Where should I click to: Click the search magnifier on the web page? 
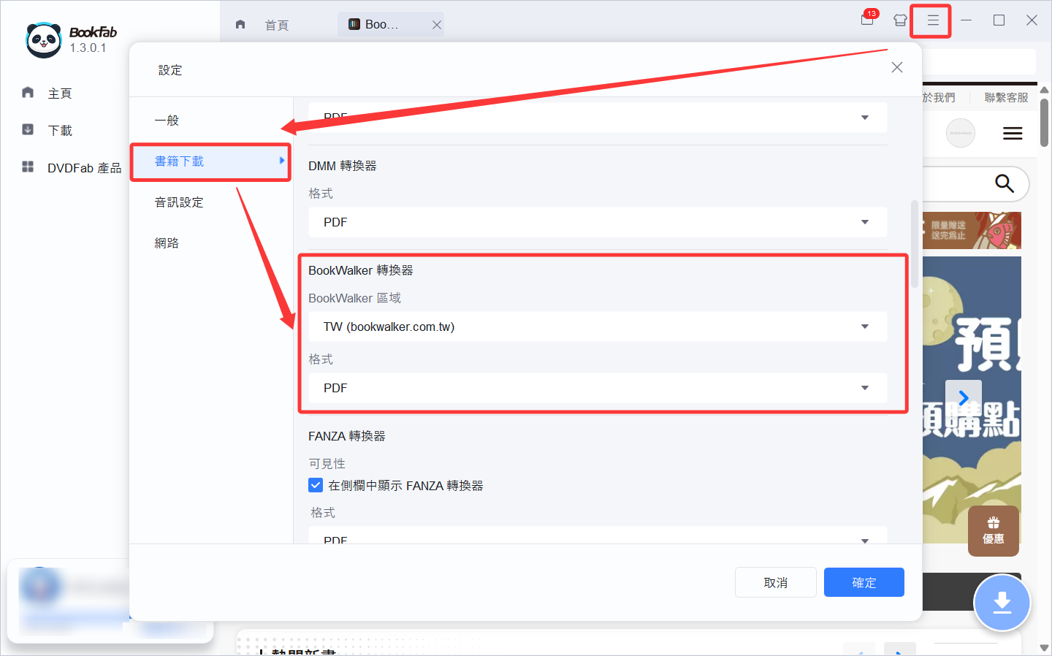coord(1005,183)
